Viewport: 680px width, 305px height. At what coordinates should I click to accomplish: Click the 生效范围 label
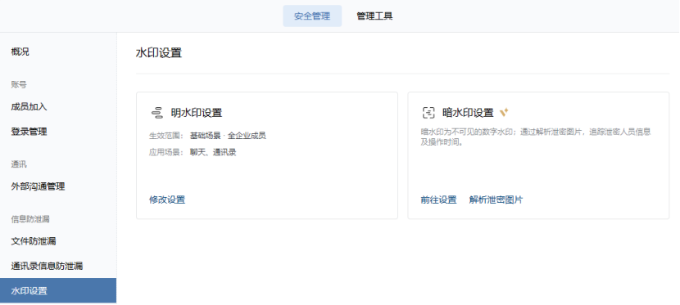click(167, 136)
